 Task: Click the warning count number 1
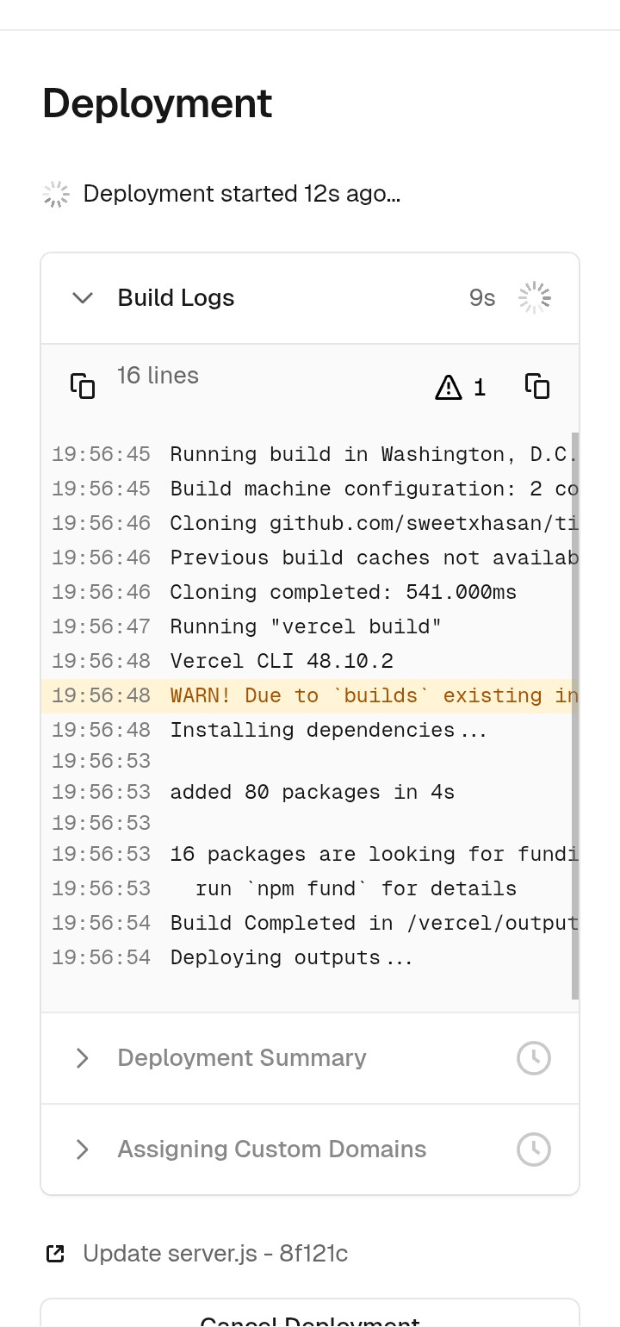point(480,388)
